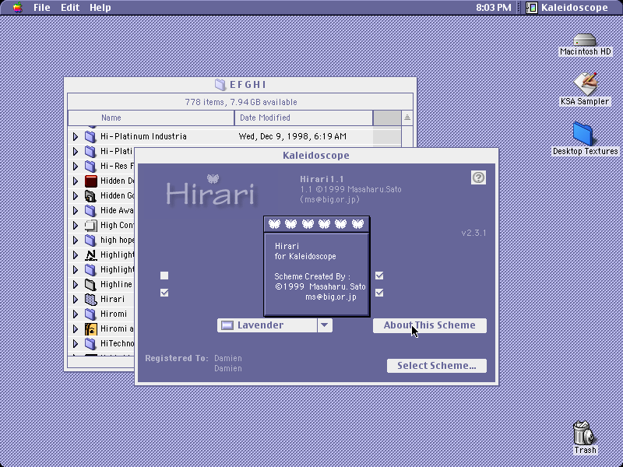Expand the Hirari item triangle
Screen dimensions: 623x467
[75, 299]
